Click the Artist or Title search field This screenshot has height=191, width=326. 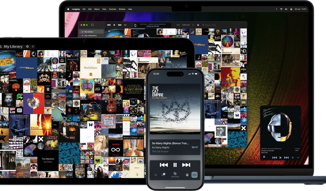[224, 25]
